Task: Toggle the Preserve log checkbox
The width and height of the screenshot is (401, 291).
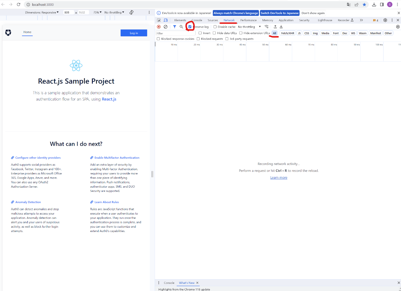Action: (190, 27)
